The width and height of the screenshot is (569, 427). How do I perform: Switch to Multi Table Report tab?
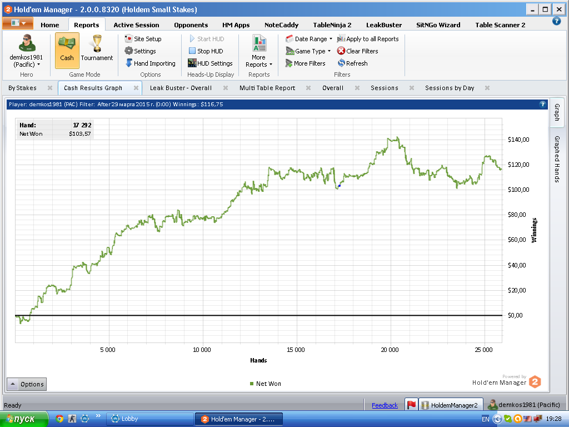267,88
